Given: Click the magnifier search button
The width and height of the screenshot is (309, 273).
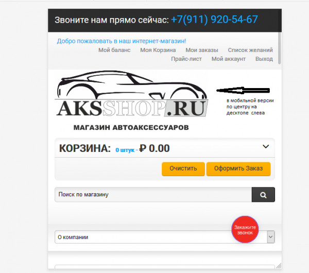Looking at the screenshot, I should pyautogui.click(x=263, y=195).
